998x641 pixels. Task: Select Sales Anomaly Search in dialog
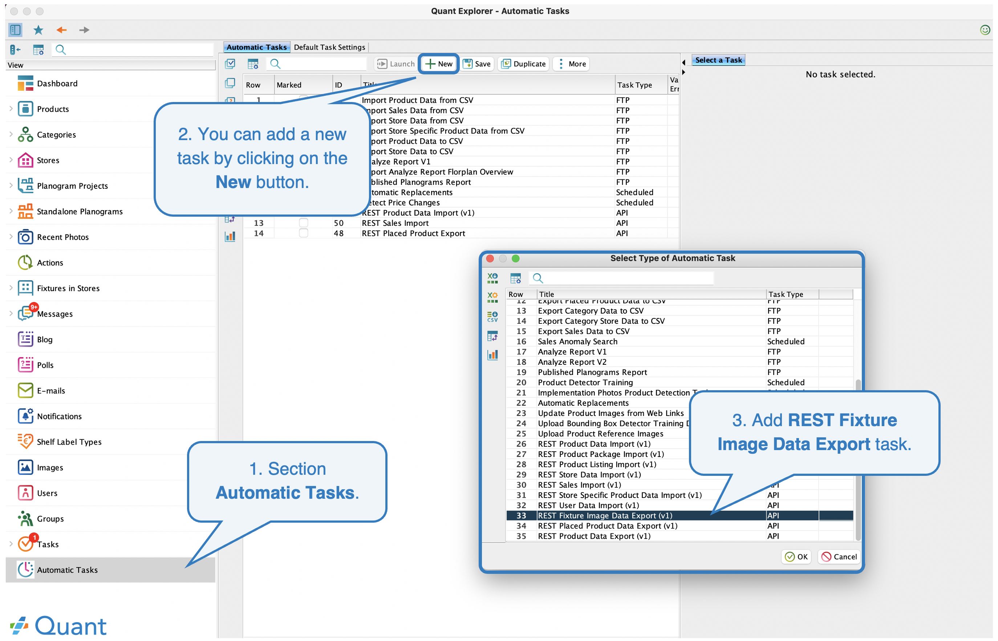click(x=679, y=341)
